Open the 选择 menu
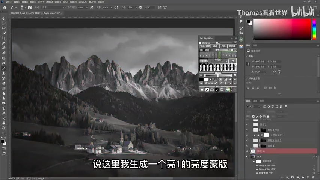 [x=49, y=2]
